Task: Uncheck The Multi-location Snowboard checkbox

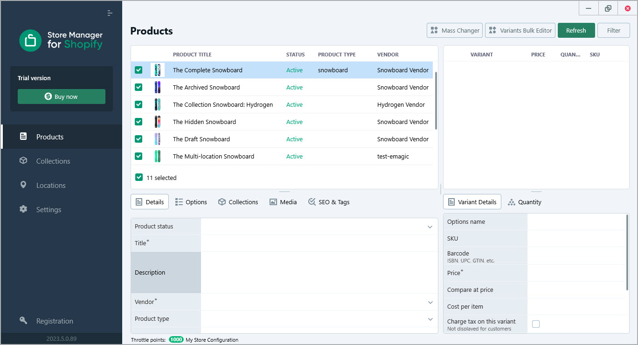Action: [x=139, y=156]
